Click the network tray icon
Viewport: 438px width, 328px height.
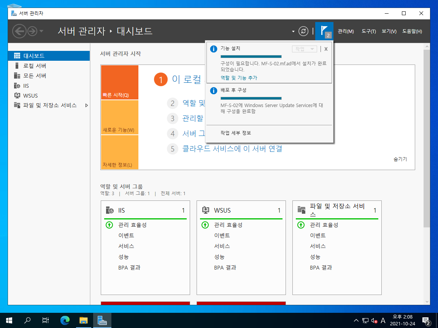pos(365,321)
